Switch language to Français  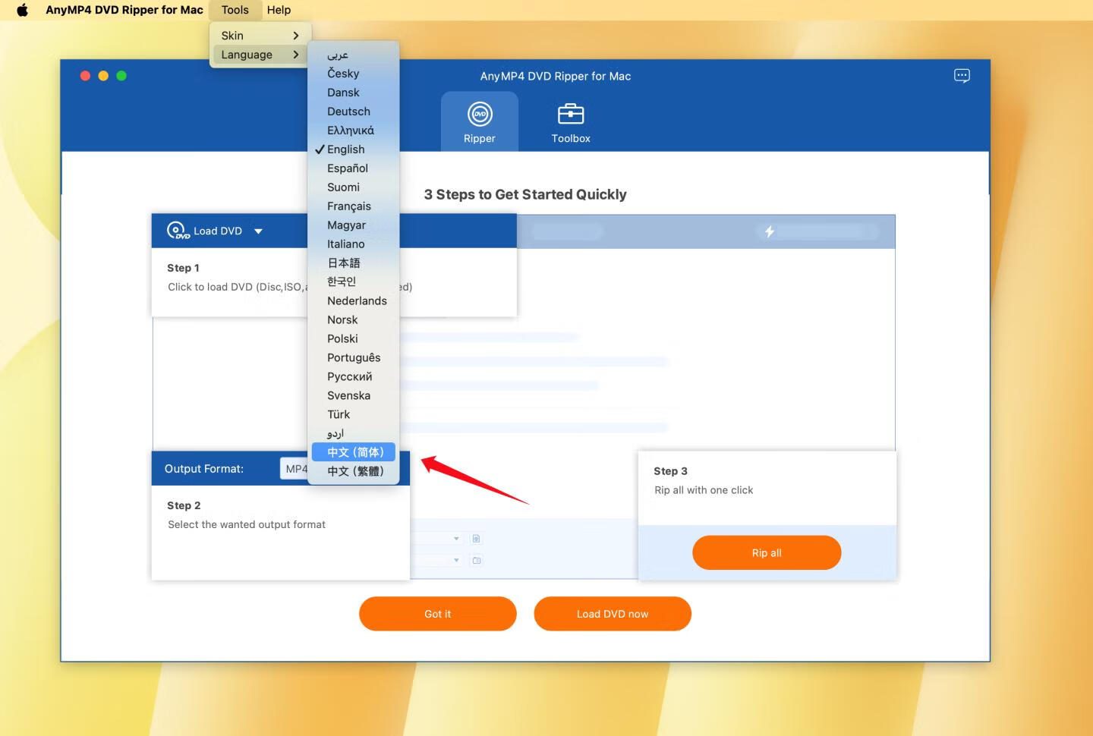coord(348,206)
